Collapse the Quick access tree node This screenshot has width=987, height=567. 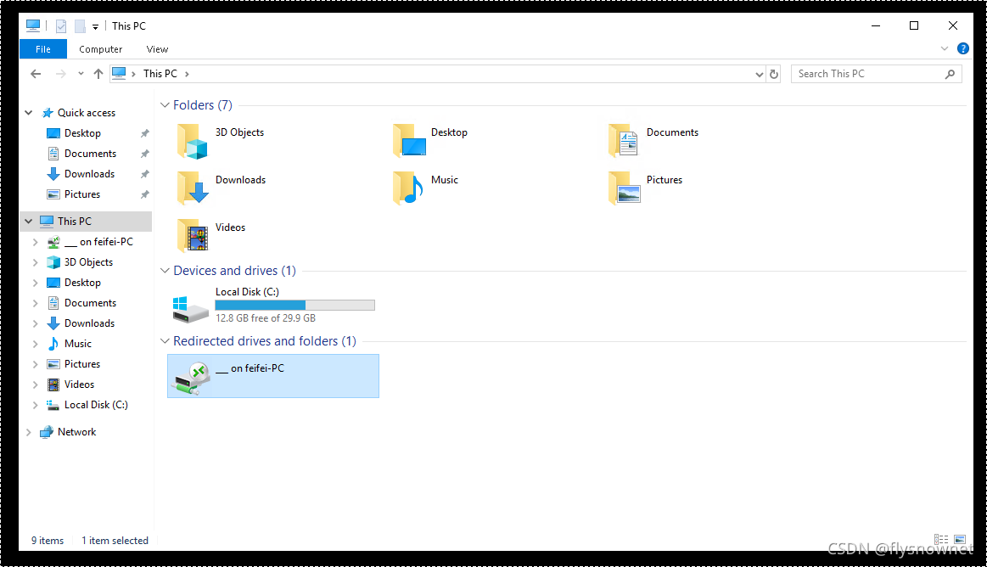pyautogui.click(x=28, y=113)
